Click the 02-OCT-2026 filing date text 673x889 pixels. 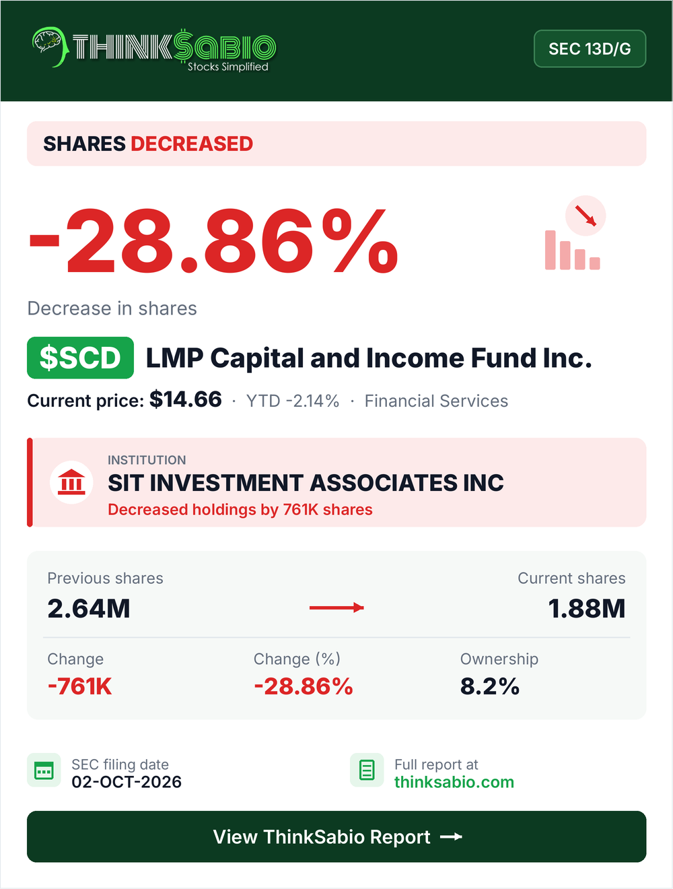click(x=127, y=782)
